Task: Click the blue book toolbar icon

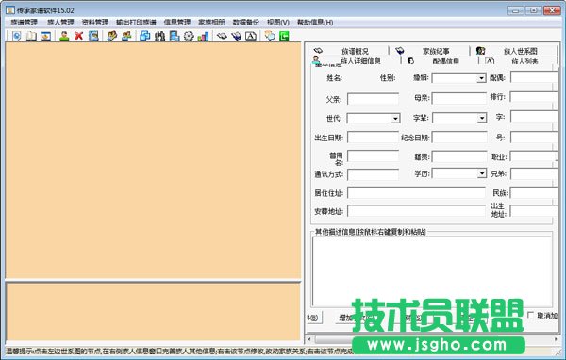Action: click(x=237, y=36)
